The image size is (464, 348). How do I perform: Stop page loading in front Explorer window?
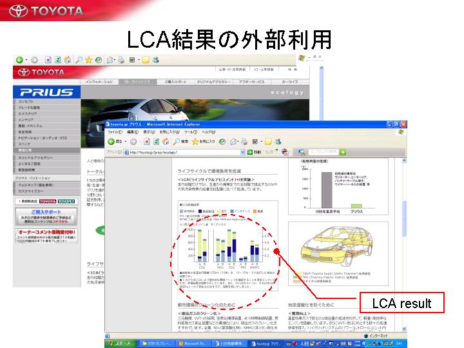pos(146,142)
